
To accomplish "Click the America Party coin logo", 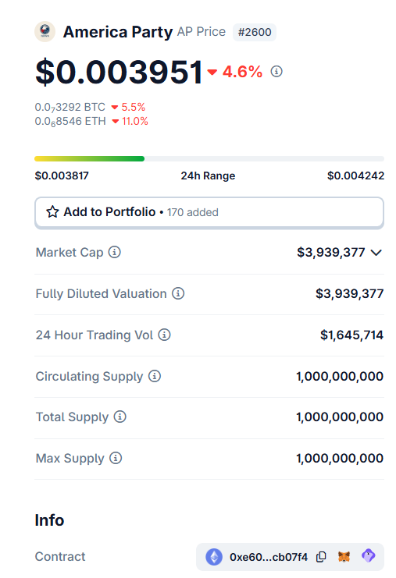I will (x=45, y=32).
